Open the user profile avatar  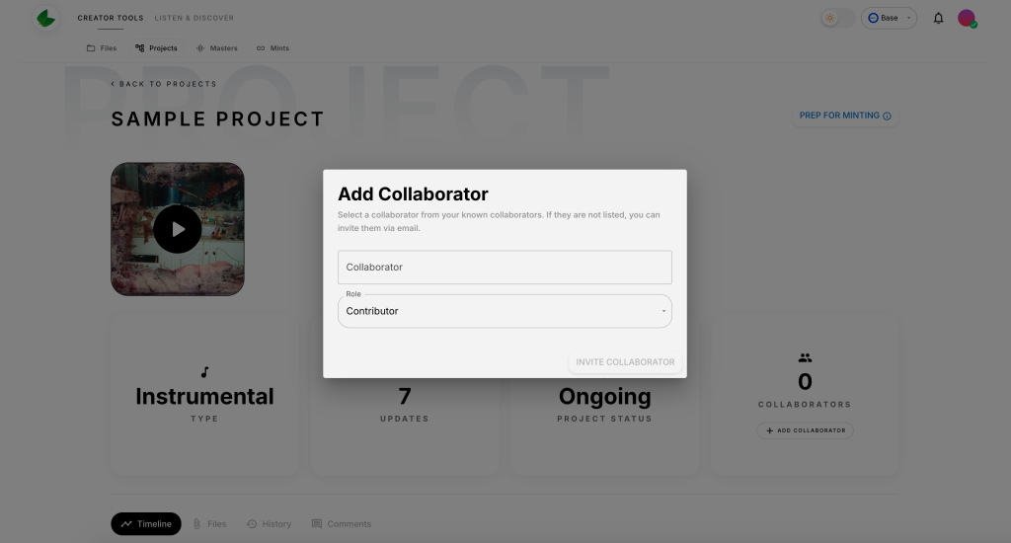(x=967, y=18)
